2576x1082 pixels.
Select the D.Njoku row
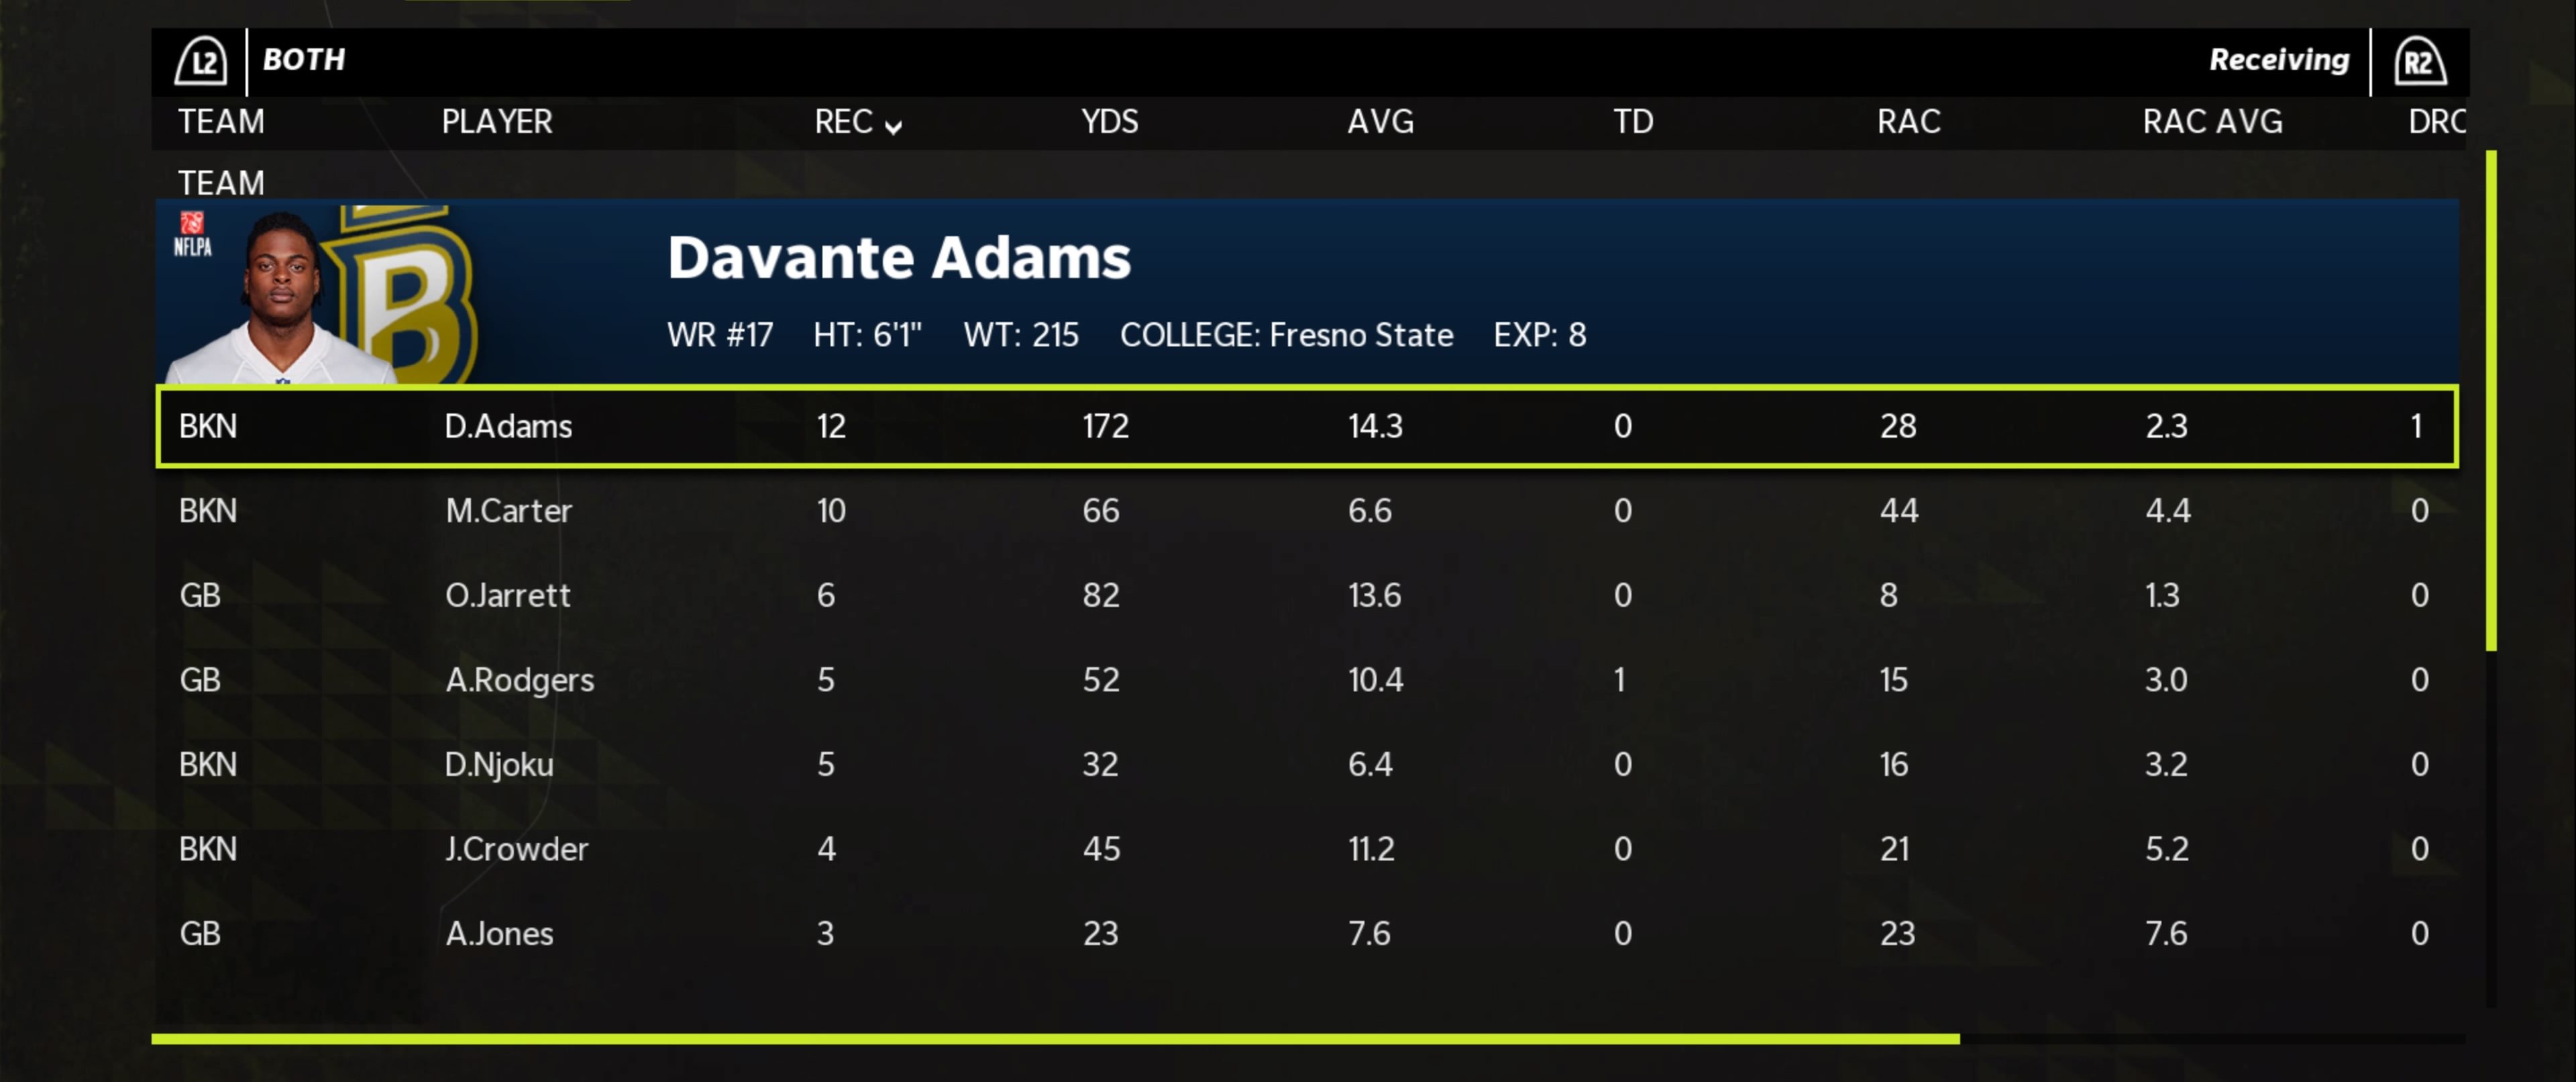click(1306, 765)
